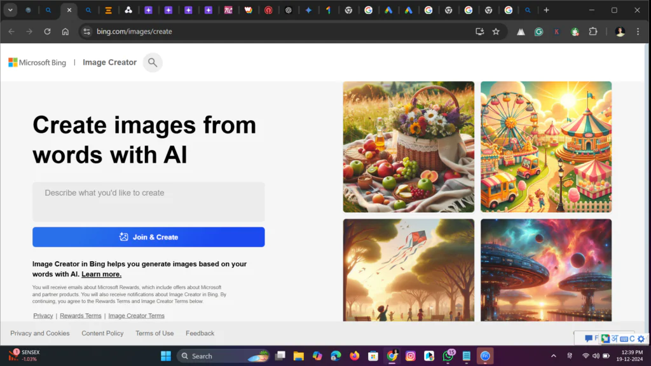Bookmark this page with the star icon

496,32
